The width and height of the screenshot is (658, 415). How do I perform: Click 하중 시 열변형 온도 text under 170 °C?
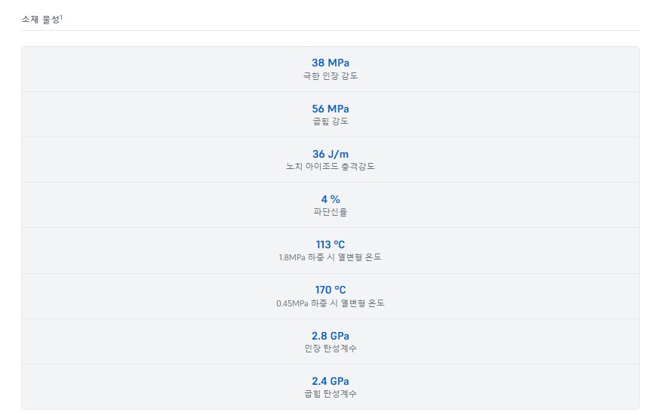347,303
